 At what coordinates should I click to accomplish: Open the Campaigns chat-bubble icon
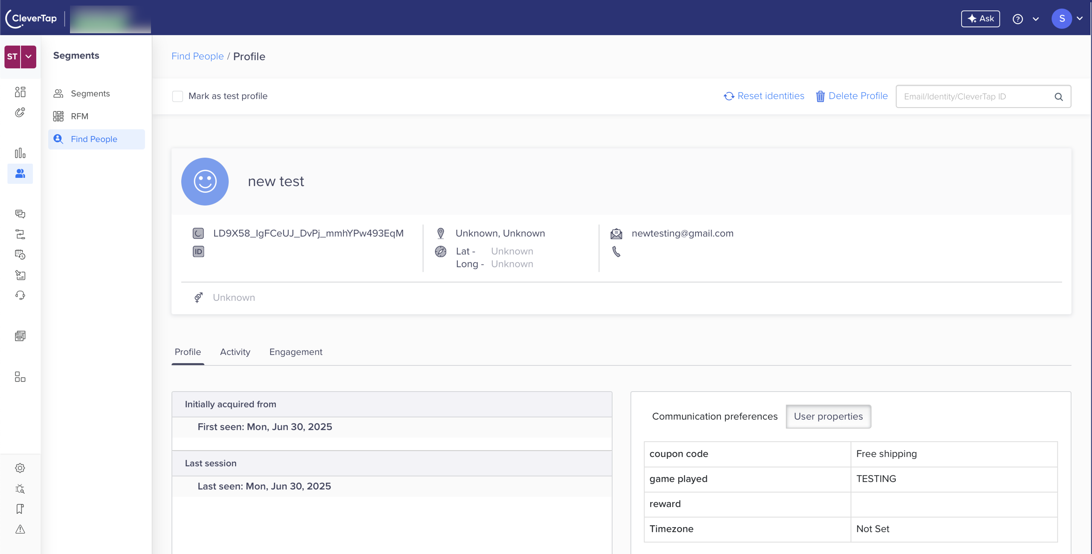tap(20, 214)
